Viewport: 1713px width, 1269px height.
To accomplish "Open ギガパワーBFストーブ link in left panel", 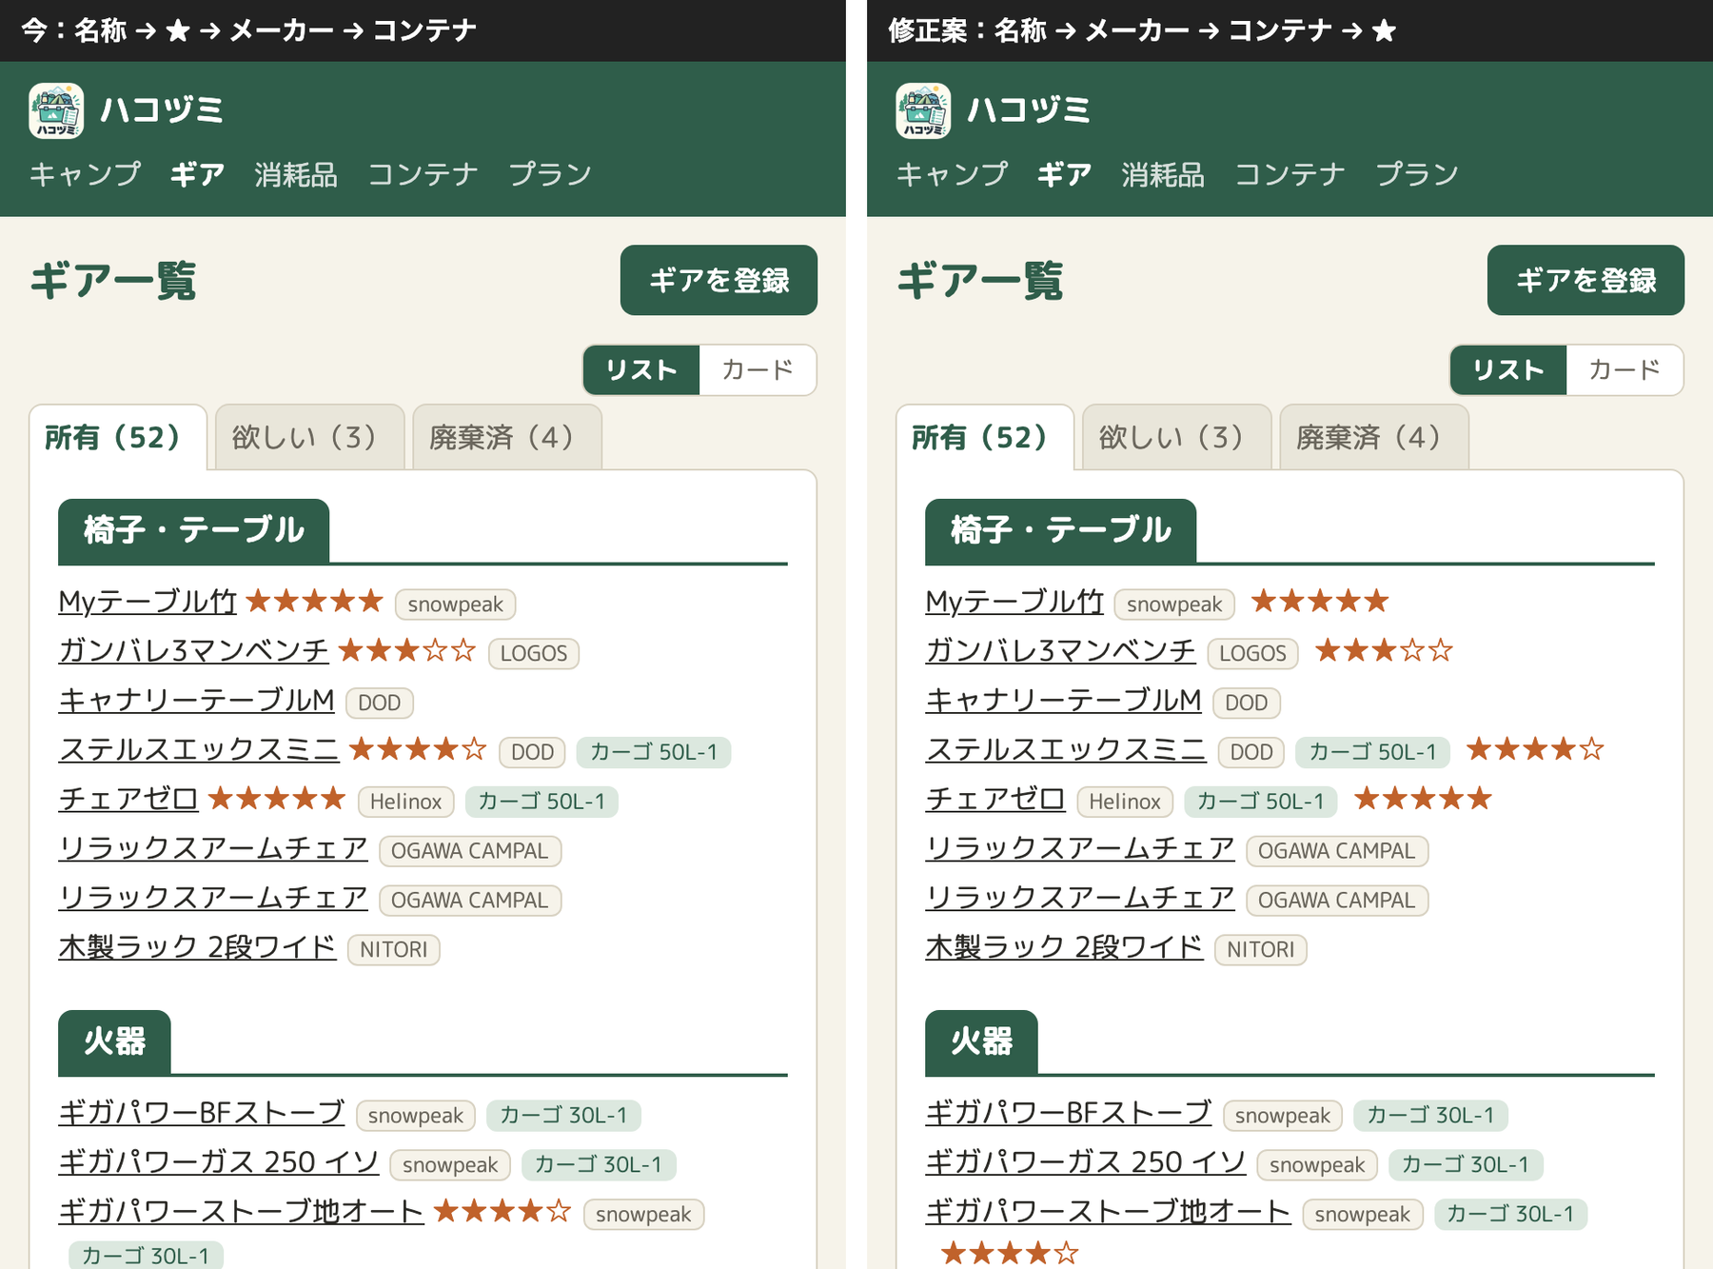I will 202,1113.
